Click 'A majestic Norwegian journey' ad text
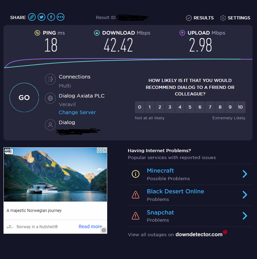Screen dimensions: 257x259 [x=34, y=211]
